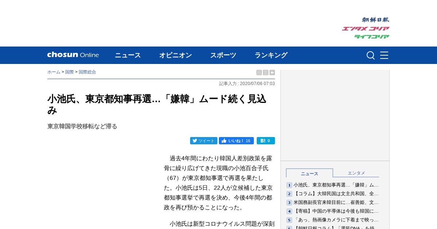This screenshot has width=437, height=229.
Task: Go to 国際 breadcrumb link
Action: click(x=70, y=72)
